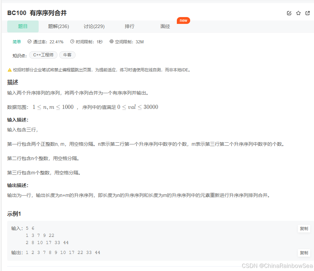Image resolution: width=314 pixels, height=271 pixels.
Task: Open the 讨论(229) tab
Action: click(x=94, y=26)
